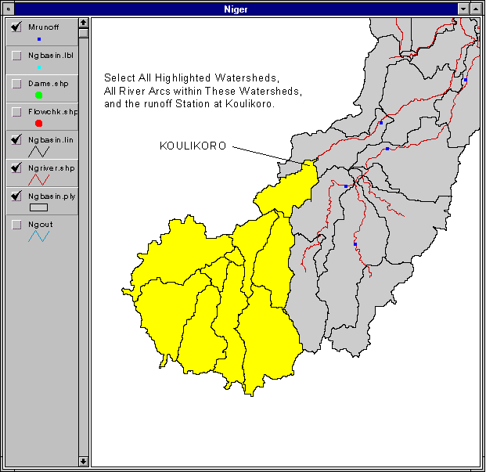Click the cyan point symbol under Ngbasin.lbl
The height and width of the screenshot is (472, 486).
[x=39, y=67]
